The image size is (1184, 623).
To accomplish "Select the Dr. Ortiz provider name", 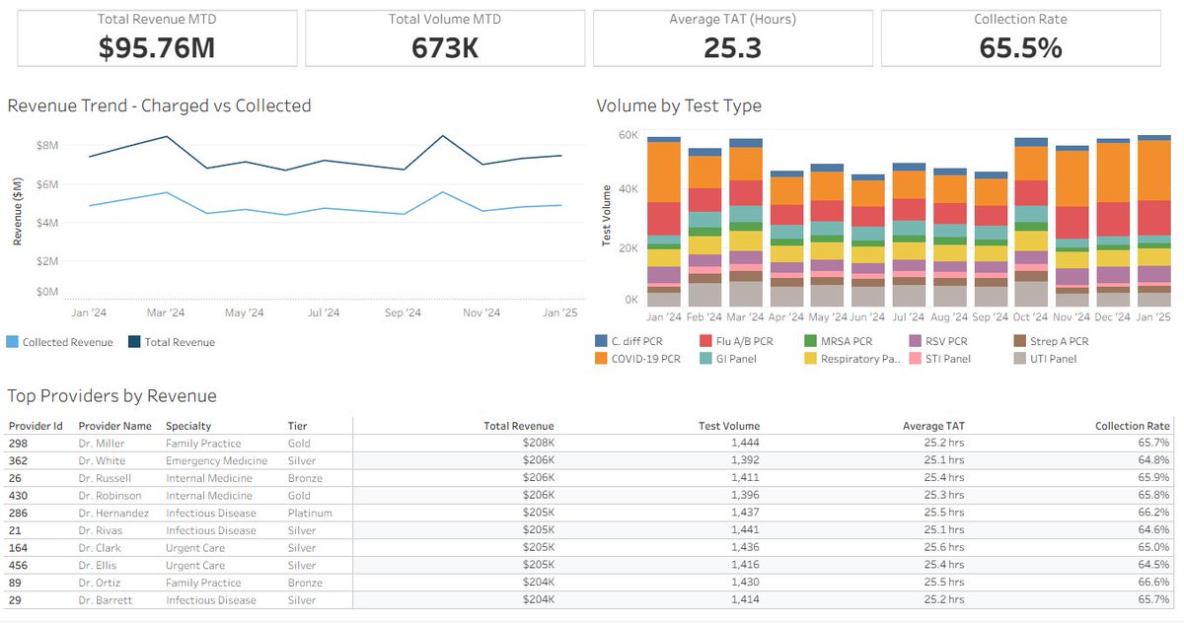I will (102, 583).
